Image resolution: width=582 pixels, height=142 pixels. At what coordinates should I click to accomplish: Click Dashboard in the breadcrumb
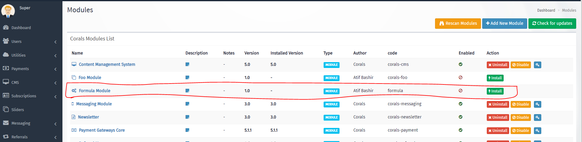[x=546, y=10]
